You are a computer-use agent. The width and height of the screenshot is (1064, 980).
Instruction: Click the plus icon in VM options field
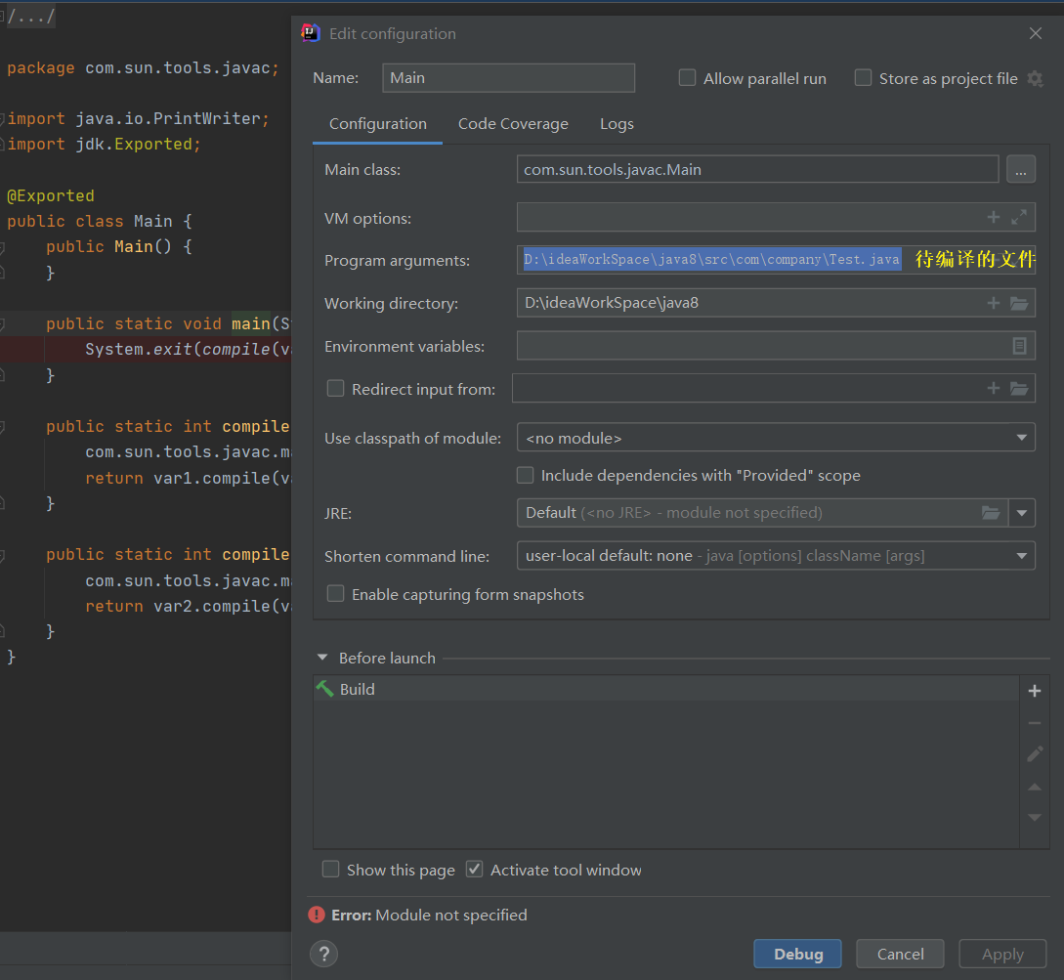click(x=993, y=217)
